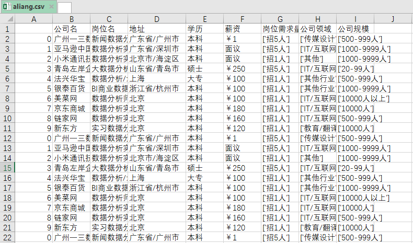Click the 薪资 header cell
413x243 pixels.
243,29
